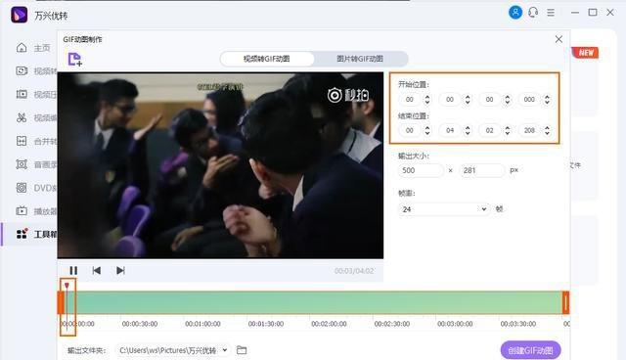This screenshot has height=360, width=626.
Task: Open the video editor scissors sidebar item
Action: click(x=36, y=117)
